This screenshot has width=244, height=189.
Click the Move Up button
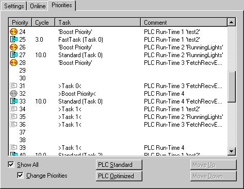(214, 165)
